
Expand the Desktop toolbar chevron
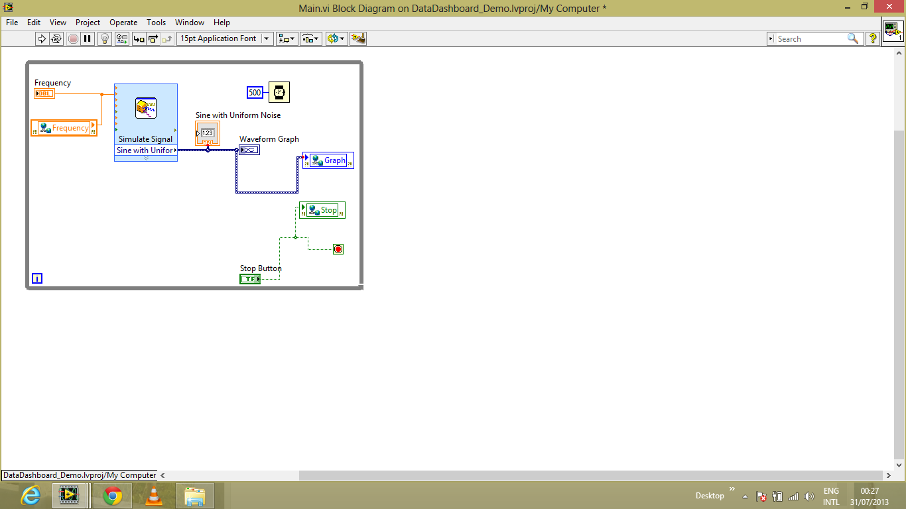pyautogui.click(x=732, y=490)
